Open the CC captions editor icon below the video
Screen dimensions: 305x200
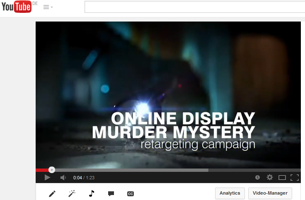130,193
